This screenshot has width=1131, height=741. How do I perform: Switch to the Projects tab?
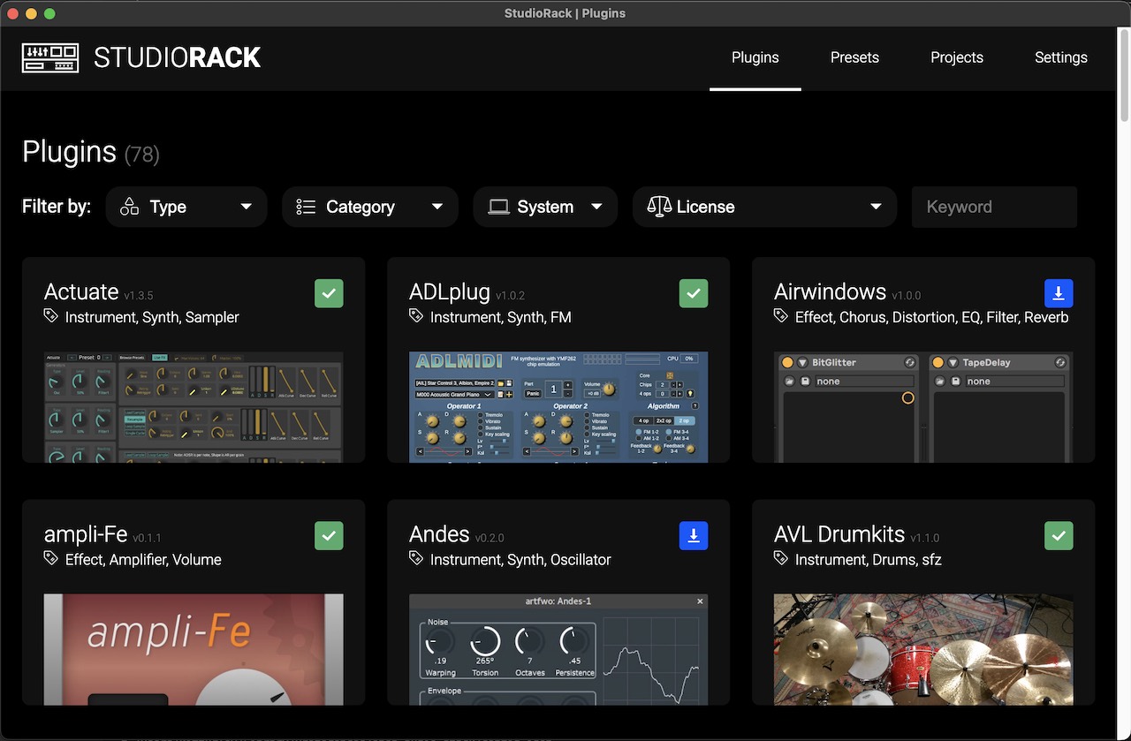957,57
